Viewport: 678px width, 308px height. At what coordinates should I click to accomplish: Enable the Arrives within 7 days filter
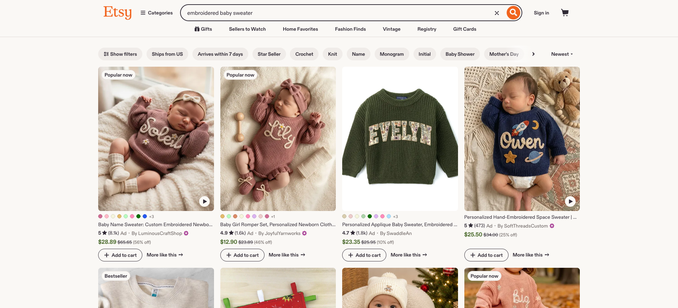220,54
